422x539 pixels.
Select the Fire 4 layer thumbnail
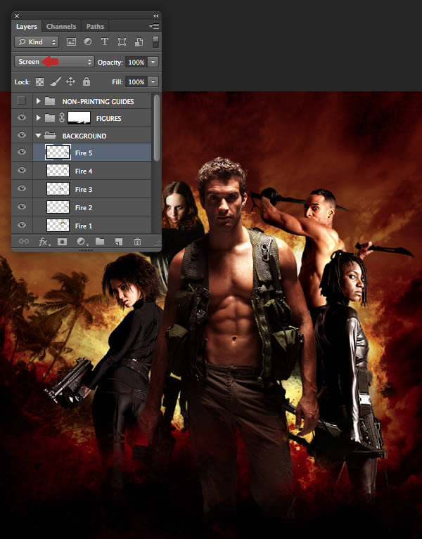tap(58, 171)
